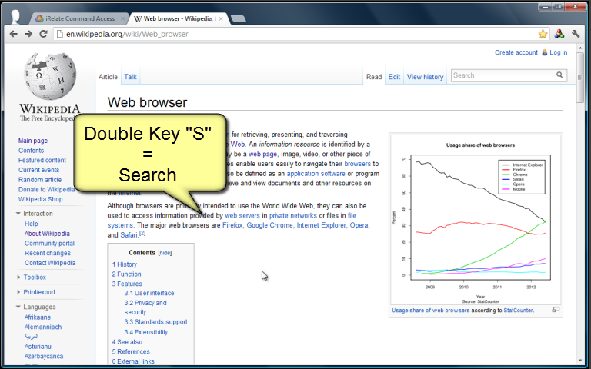Click the address bar URL

click(127, 34)
